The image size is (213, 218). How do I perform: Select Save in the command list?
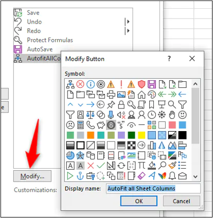(73, 13)
